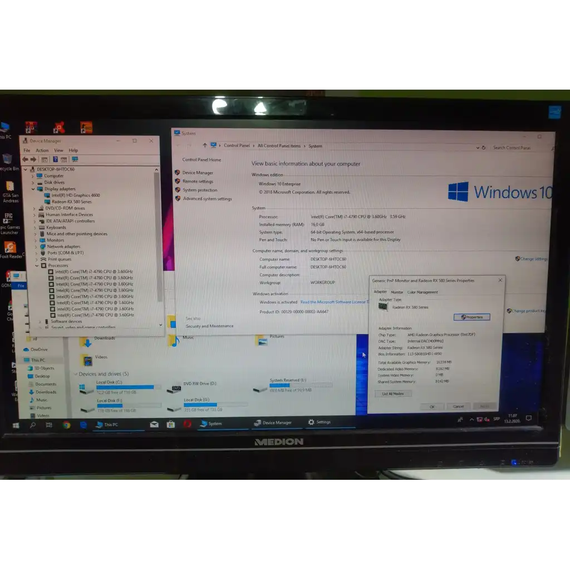Open Advanced system settings link
The image size is (570, 570).
207,199
